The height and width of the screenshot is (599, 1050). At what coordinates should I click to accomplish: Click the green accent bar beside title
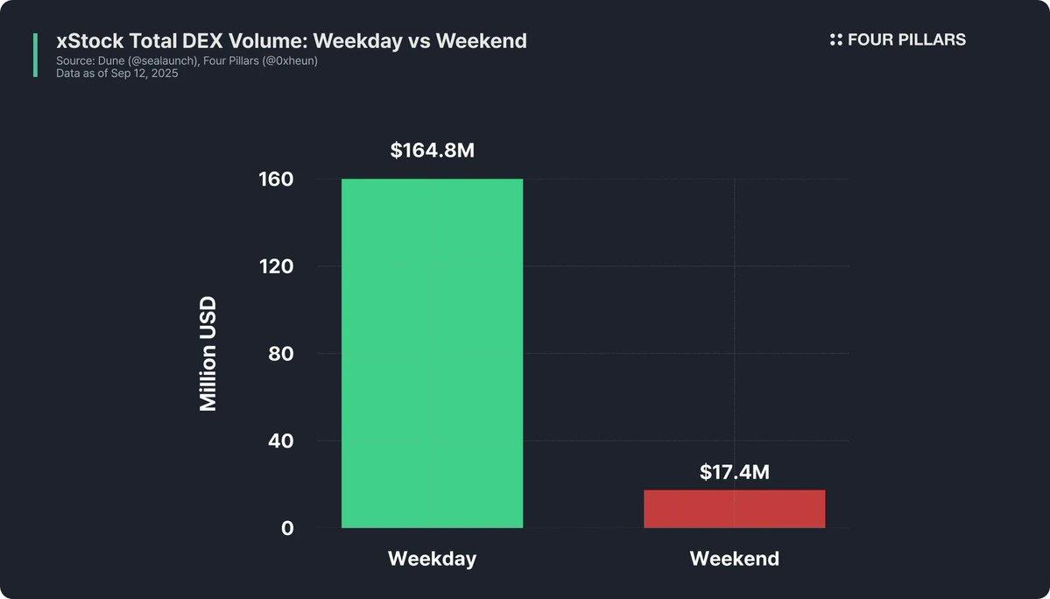point(36,55)
